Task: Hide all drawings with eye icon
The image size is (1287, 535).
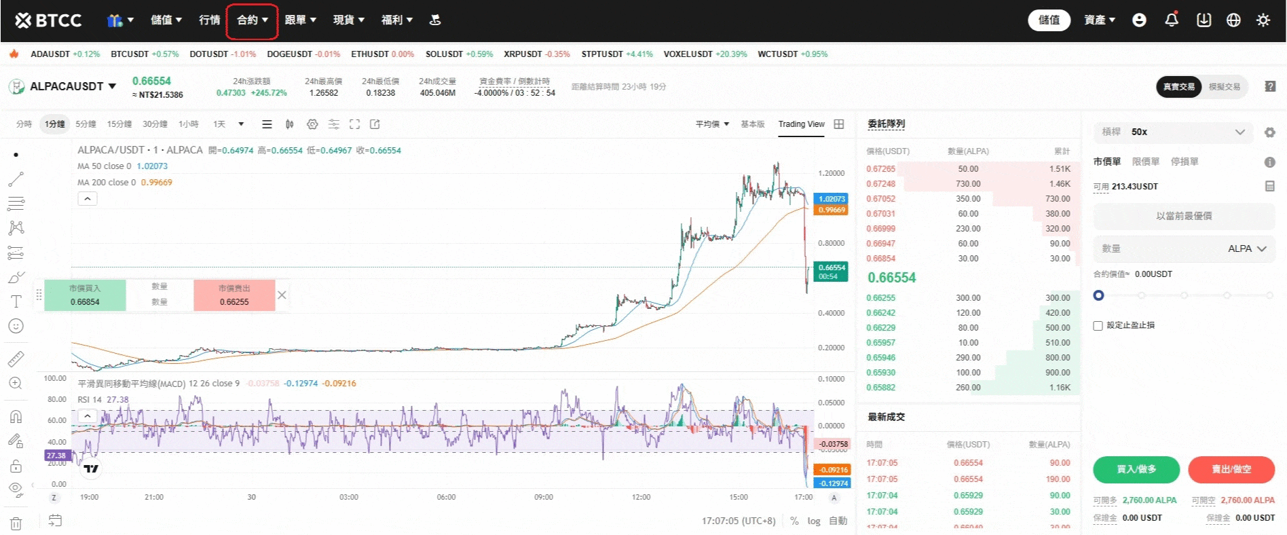Action: 16,489
